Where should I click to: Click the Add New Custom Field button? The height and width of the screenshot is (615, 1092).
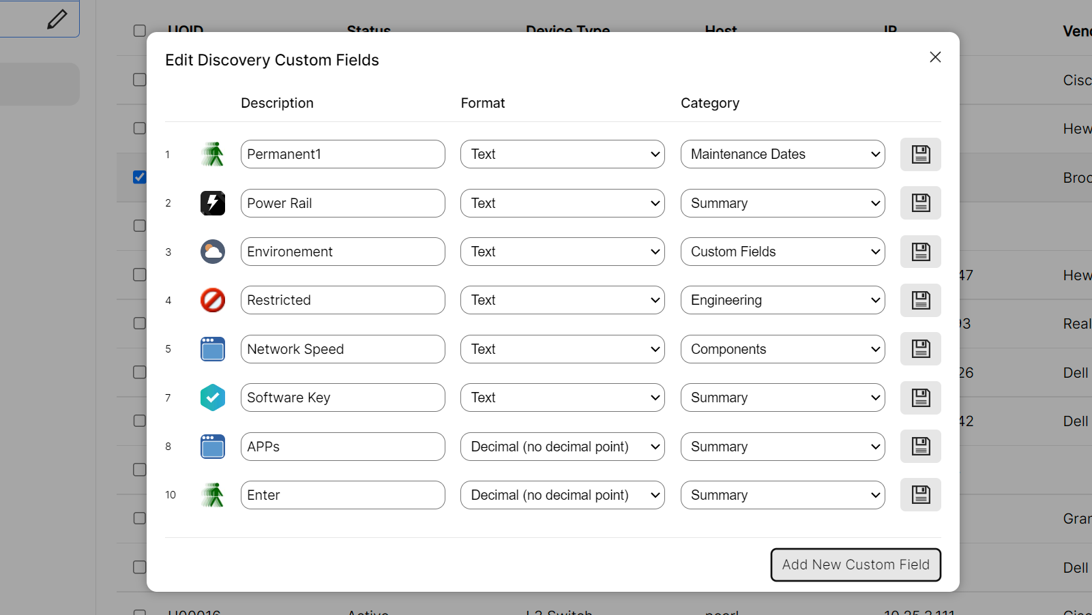tap(856, 565)
